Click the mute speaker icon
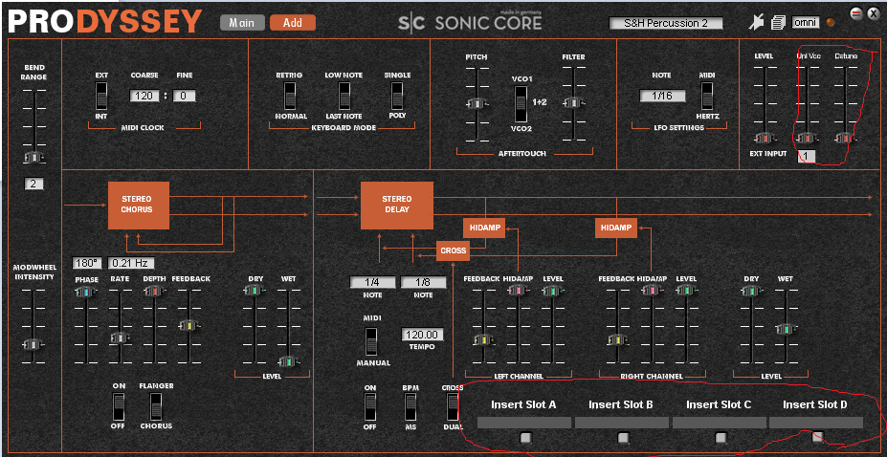This screenshot has width=887, height=457. (757, 21)
